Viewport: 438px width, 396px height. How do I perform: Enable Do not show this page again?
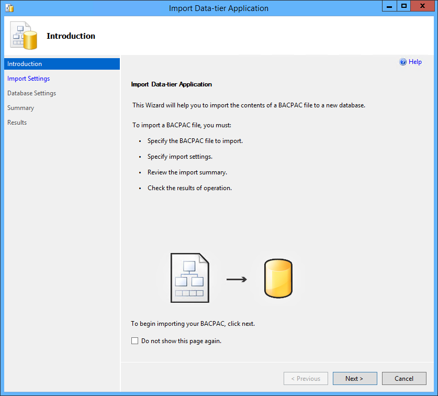coord(134,340)
